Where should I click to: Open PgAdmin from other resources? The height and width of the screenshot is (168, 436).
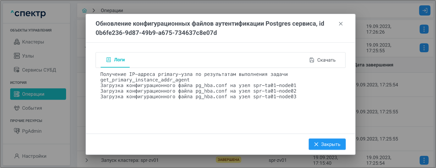click(x=32, y=131)
